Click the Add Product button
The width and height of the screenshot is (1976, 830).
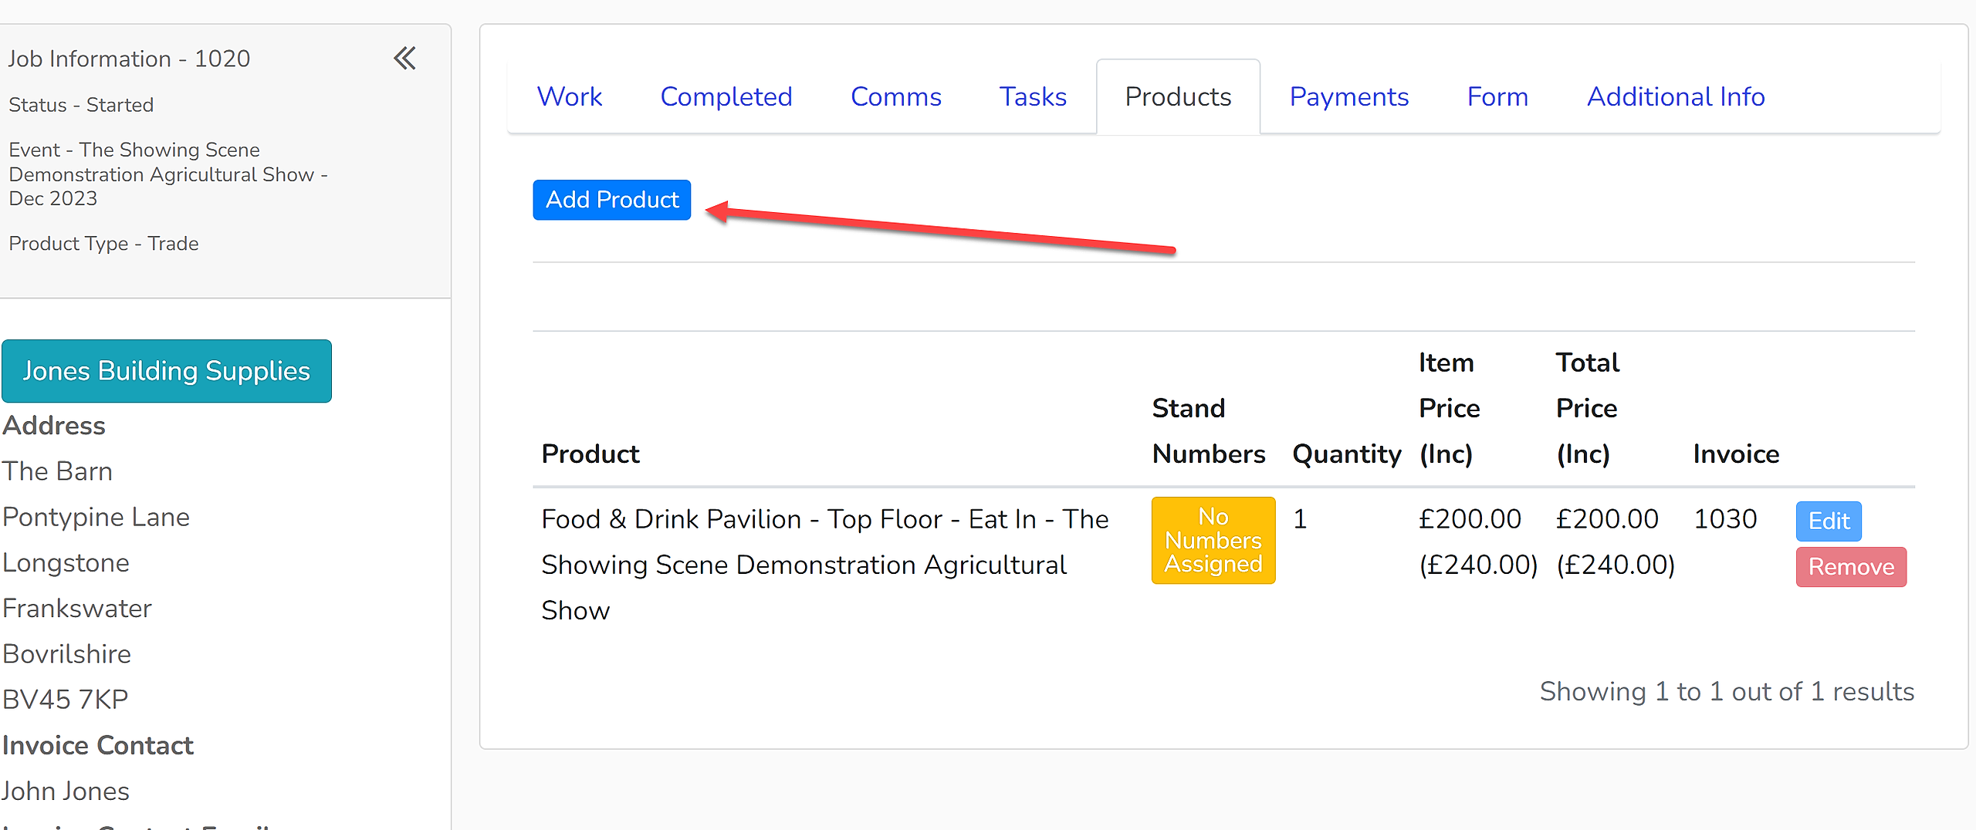(x=612, y=200)
